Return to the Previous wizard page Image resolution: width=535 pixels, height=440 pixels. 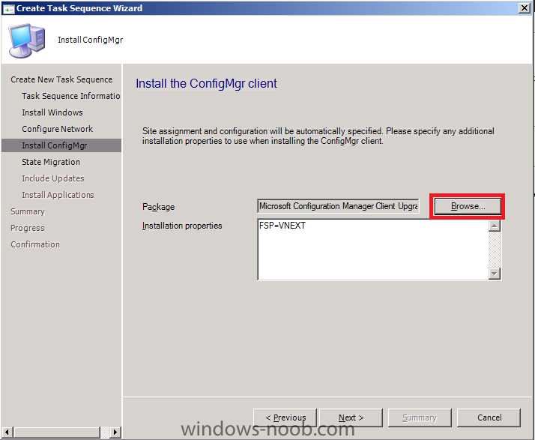[x=285, y=418]
